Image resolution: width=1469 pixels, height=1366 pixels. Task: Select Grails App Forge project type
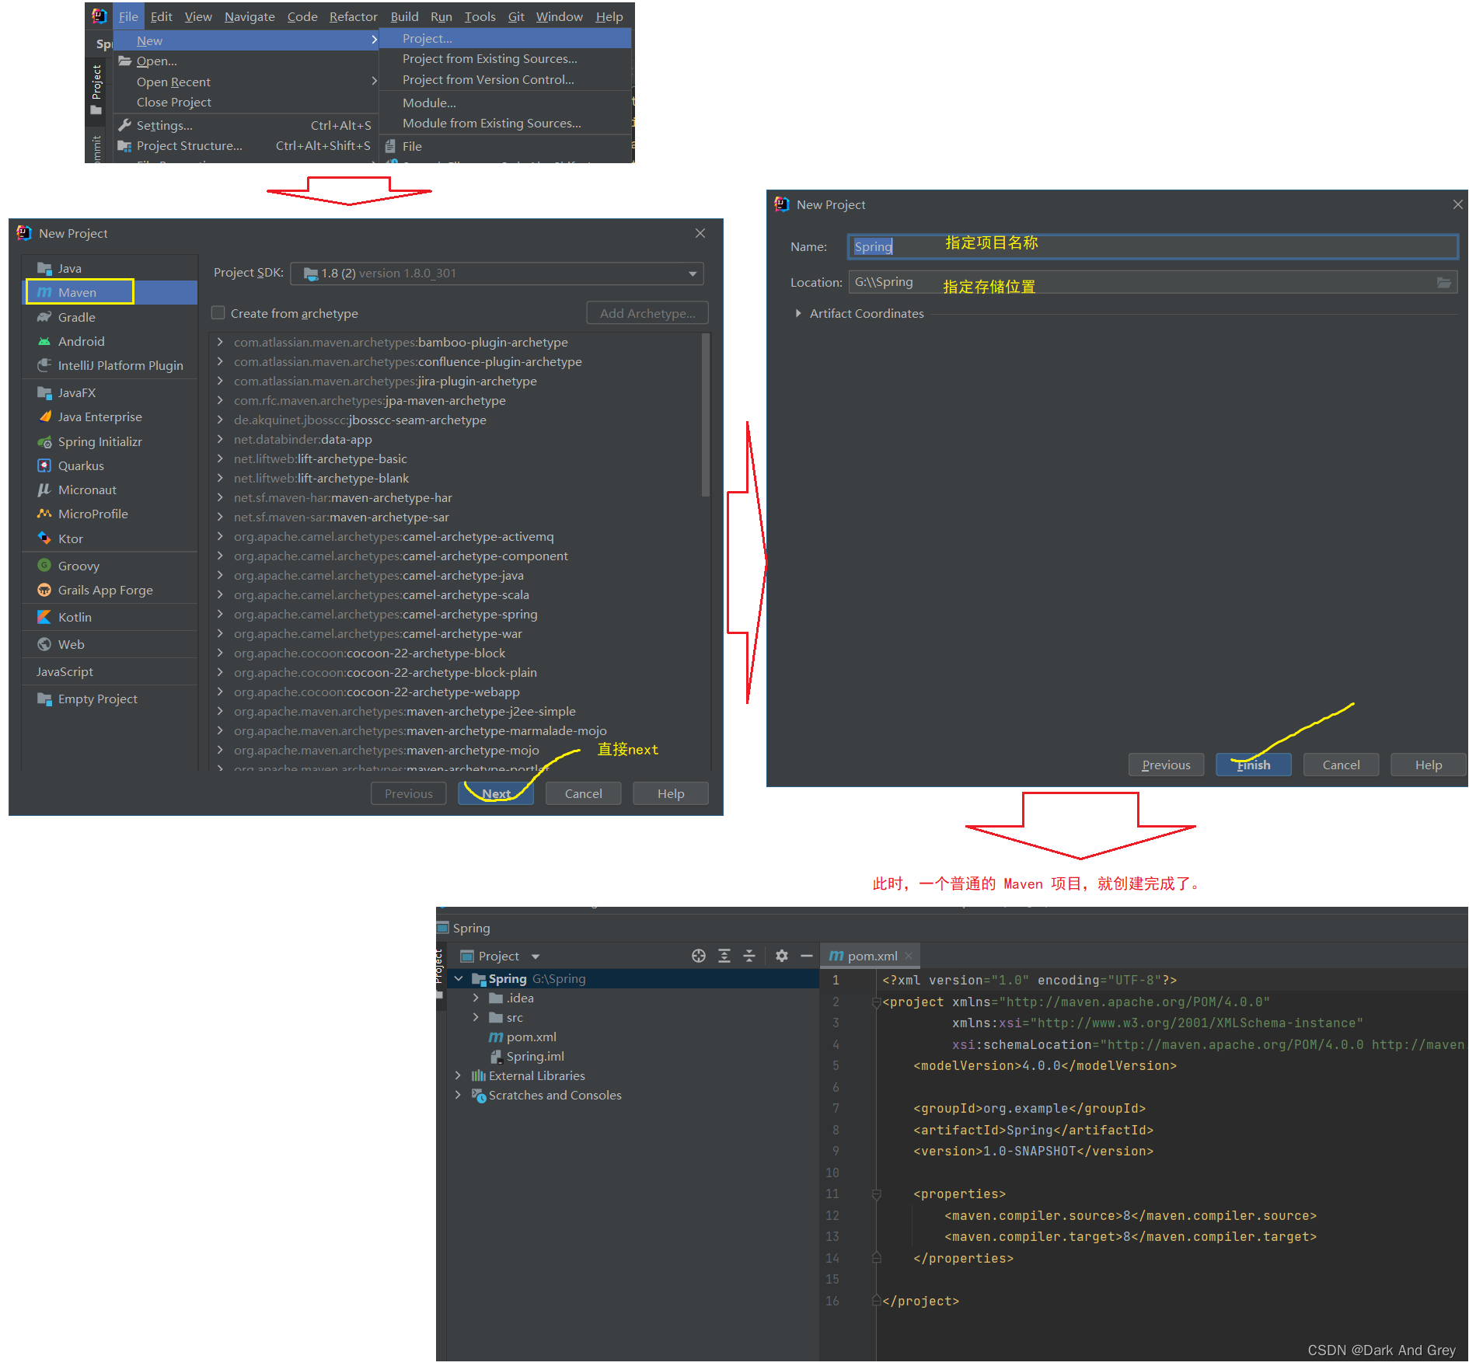click(x=110, y=590)
